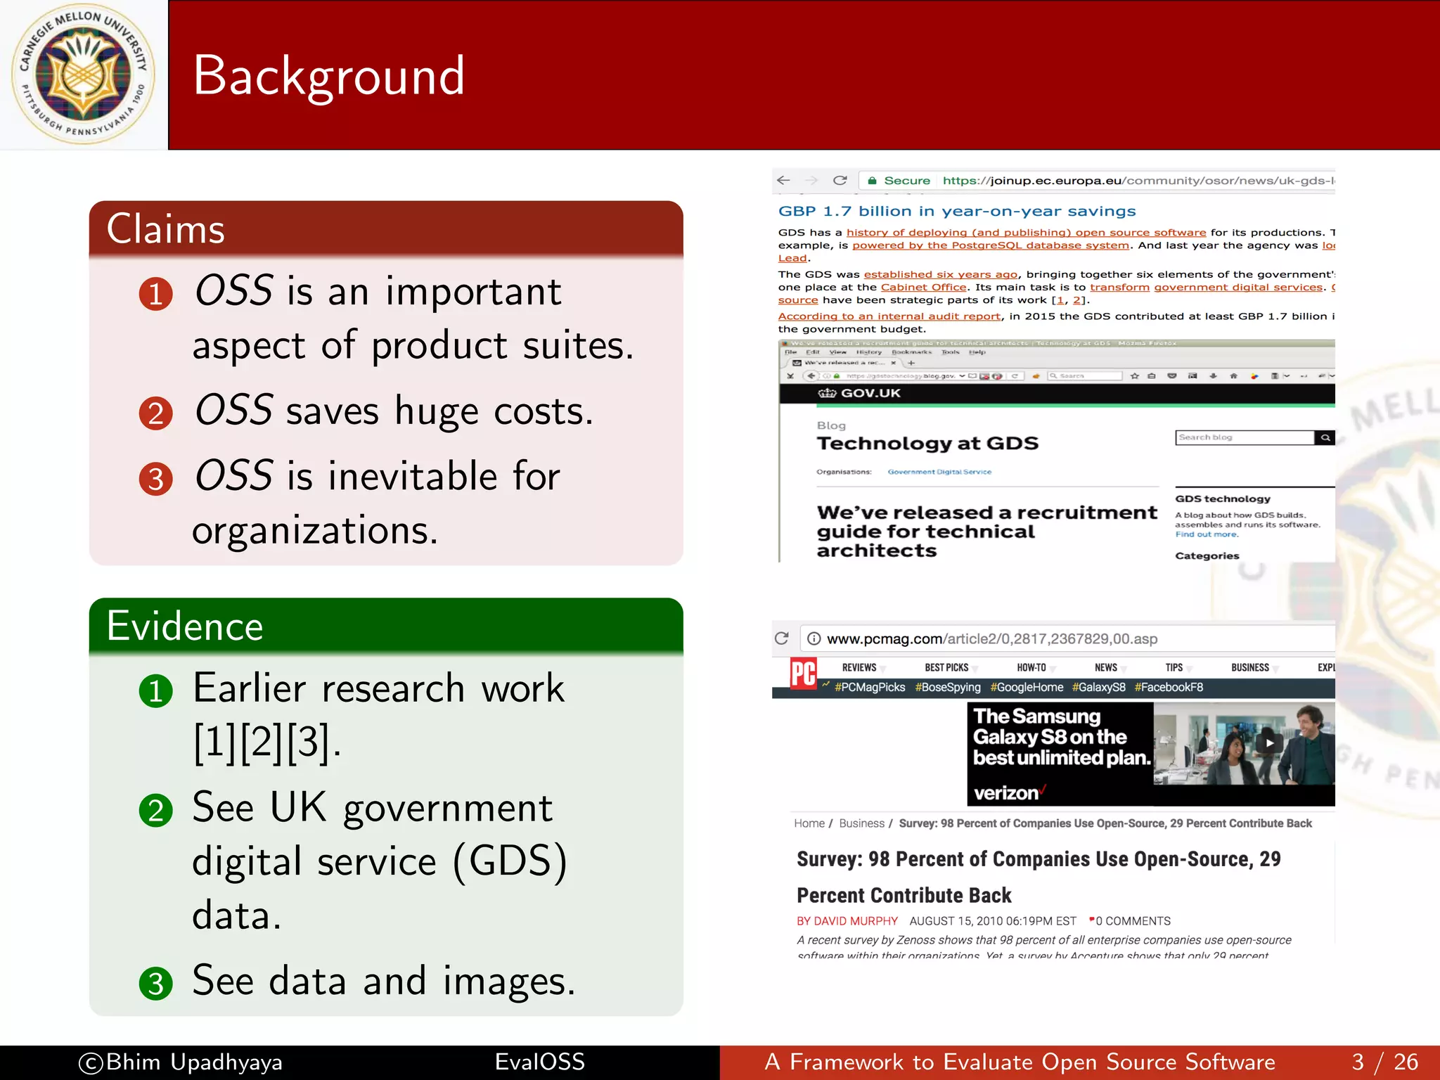This screenshot has height=1080, width=1440.
Task: Open the Edit menu in Firefox
Action: (x=813, y=352)
